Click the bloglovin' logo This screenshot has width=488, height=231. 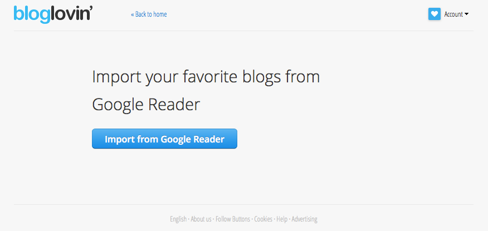click(x=53, y=14)
